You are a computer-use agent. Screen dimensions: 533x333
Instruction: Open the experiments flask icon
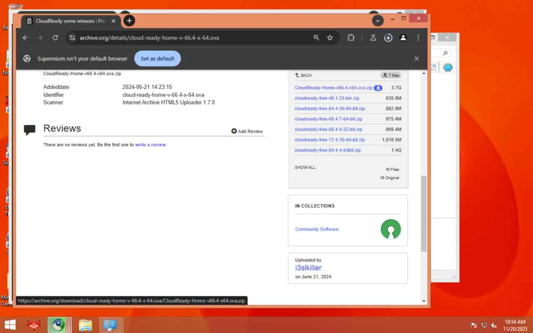[373, 38]
